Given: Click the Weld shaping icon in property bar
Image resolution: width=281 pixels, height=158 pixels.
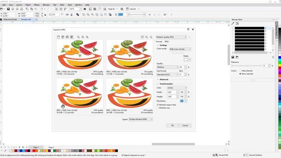Looking at the screenshot, I should (84, 14).
